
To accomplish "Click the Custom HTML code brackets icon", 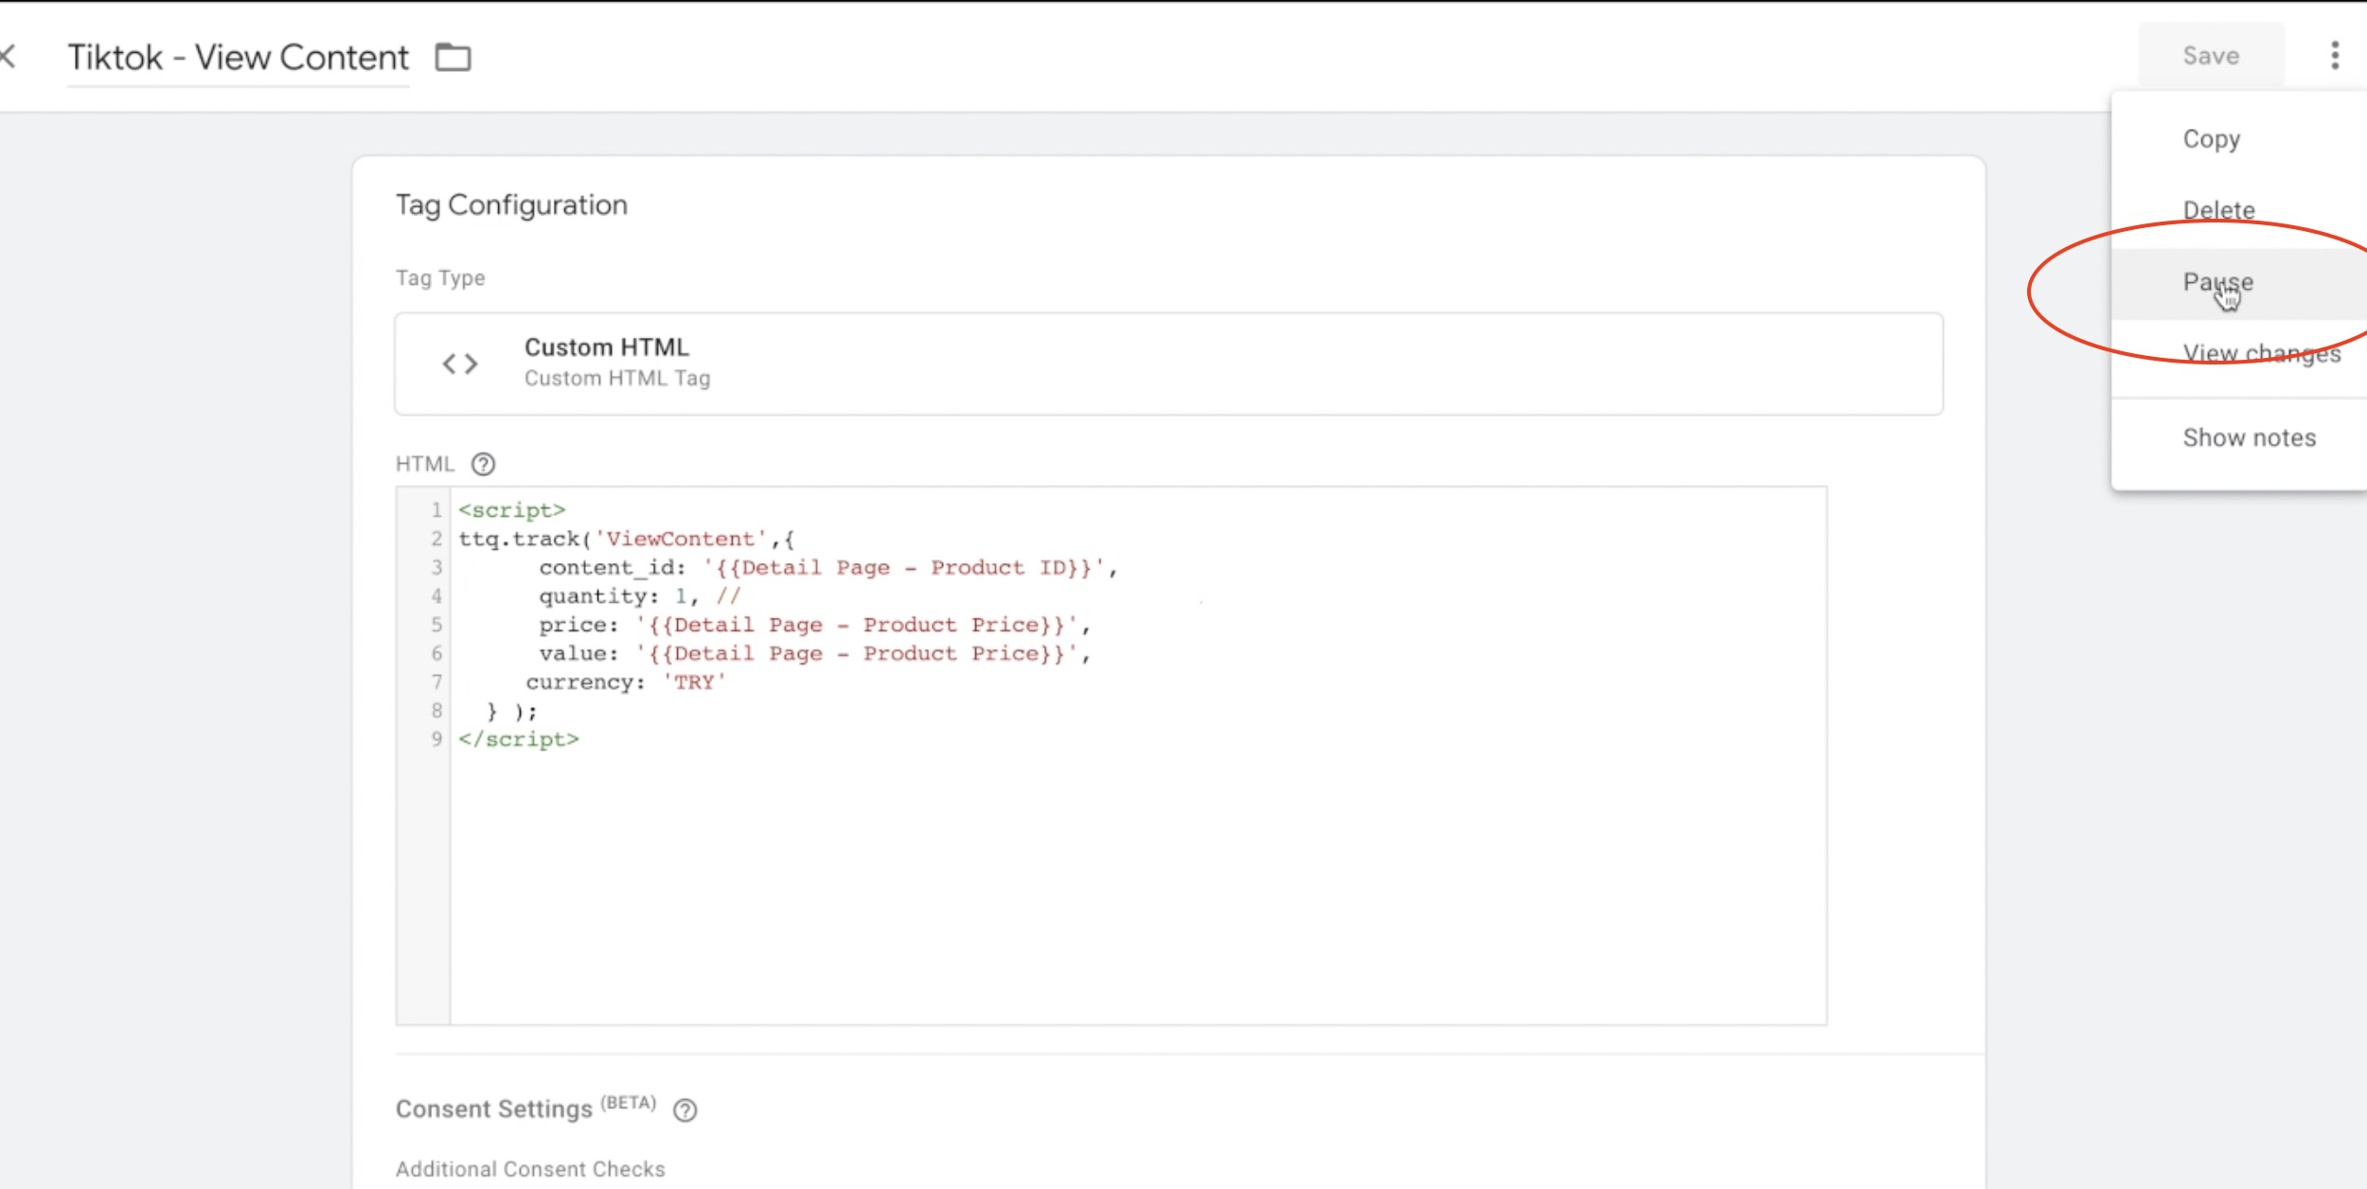I will pos(460,364).
